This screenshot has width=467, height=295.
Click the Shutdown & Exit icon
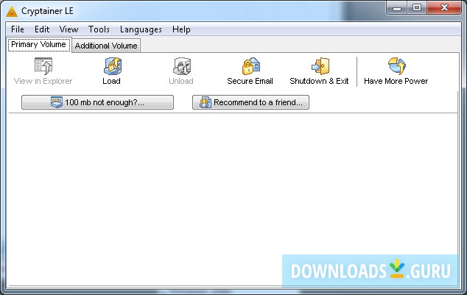pyautogui.click(x=320, y=66)
